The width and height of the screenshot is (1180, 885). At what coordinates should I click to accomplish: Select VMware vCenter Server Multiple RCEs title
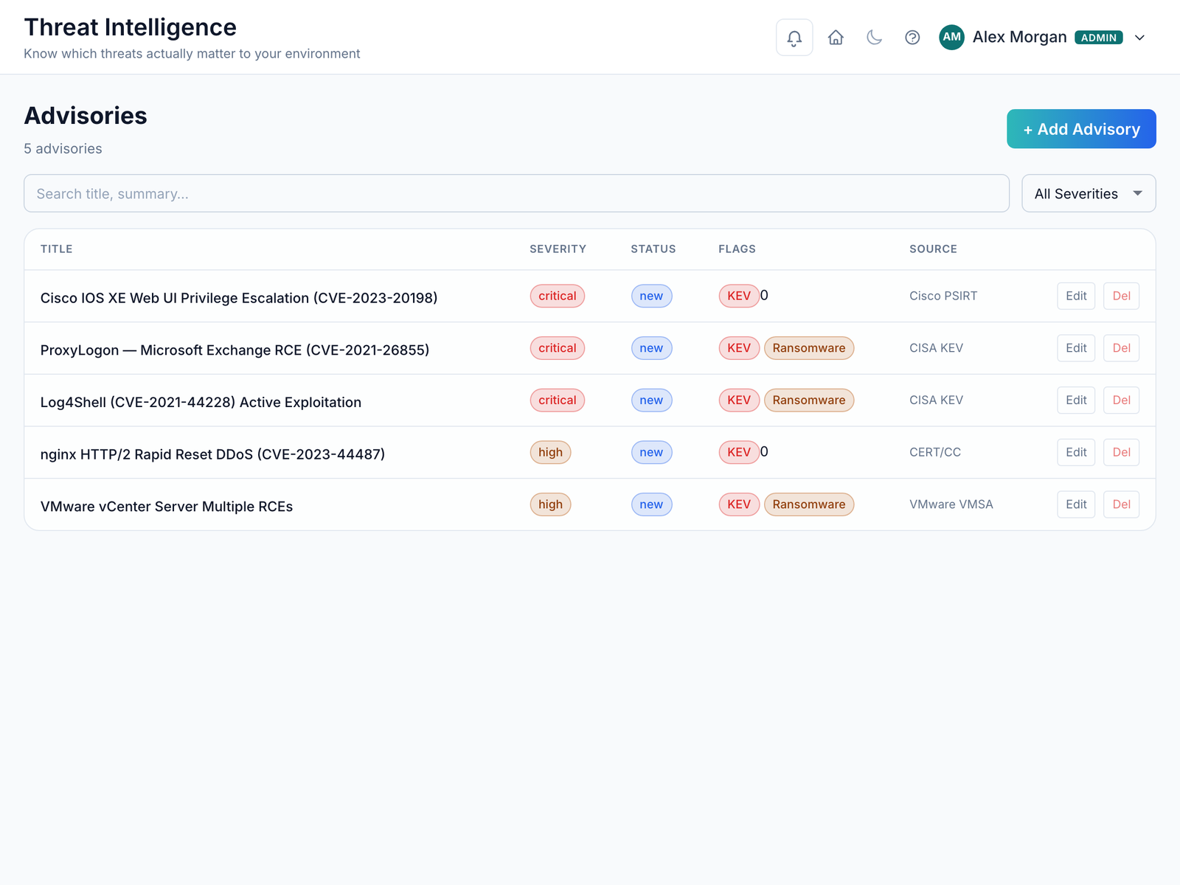coord(167,507)
